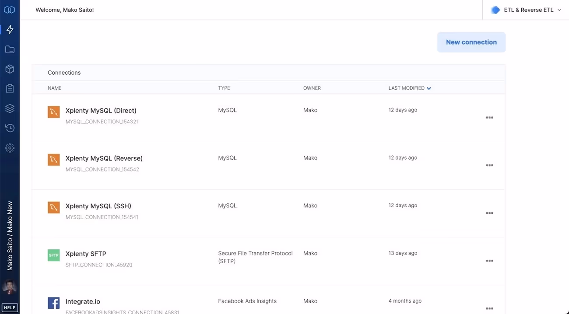Open three-dot menu for Xplenty MySQL (SSH)
Image resolution: width=569 pixels, height=314 pixels.
pyautogui.click(x=489, y=213)
